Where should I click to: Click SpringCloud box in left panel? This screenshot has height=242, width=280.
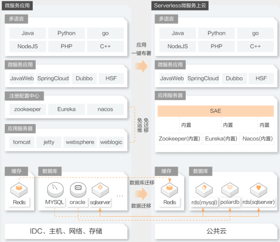click(53, 78)
